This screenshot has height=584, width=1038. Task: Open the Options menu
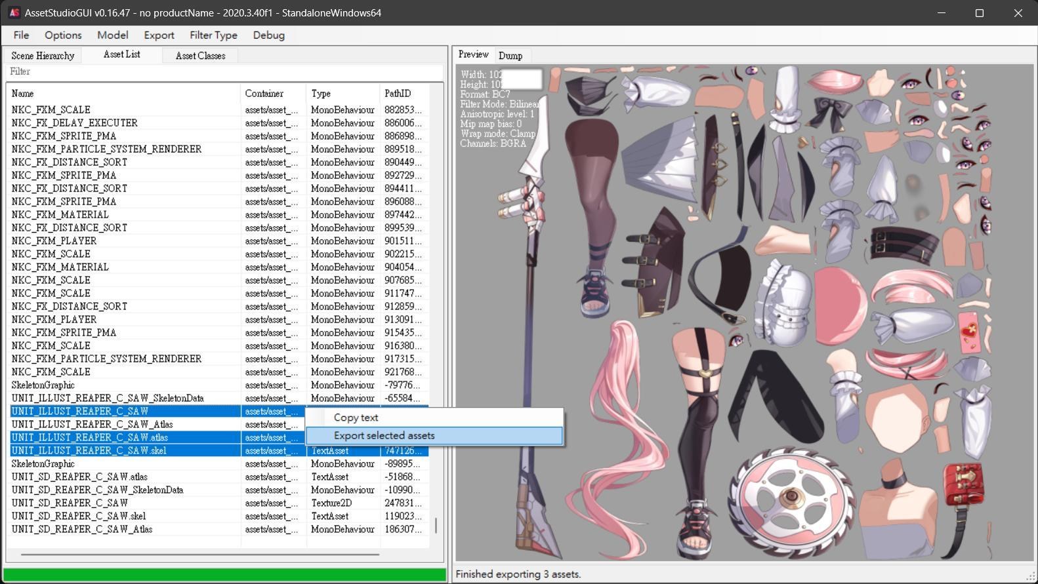pos(63,35)
